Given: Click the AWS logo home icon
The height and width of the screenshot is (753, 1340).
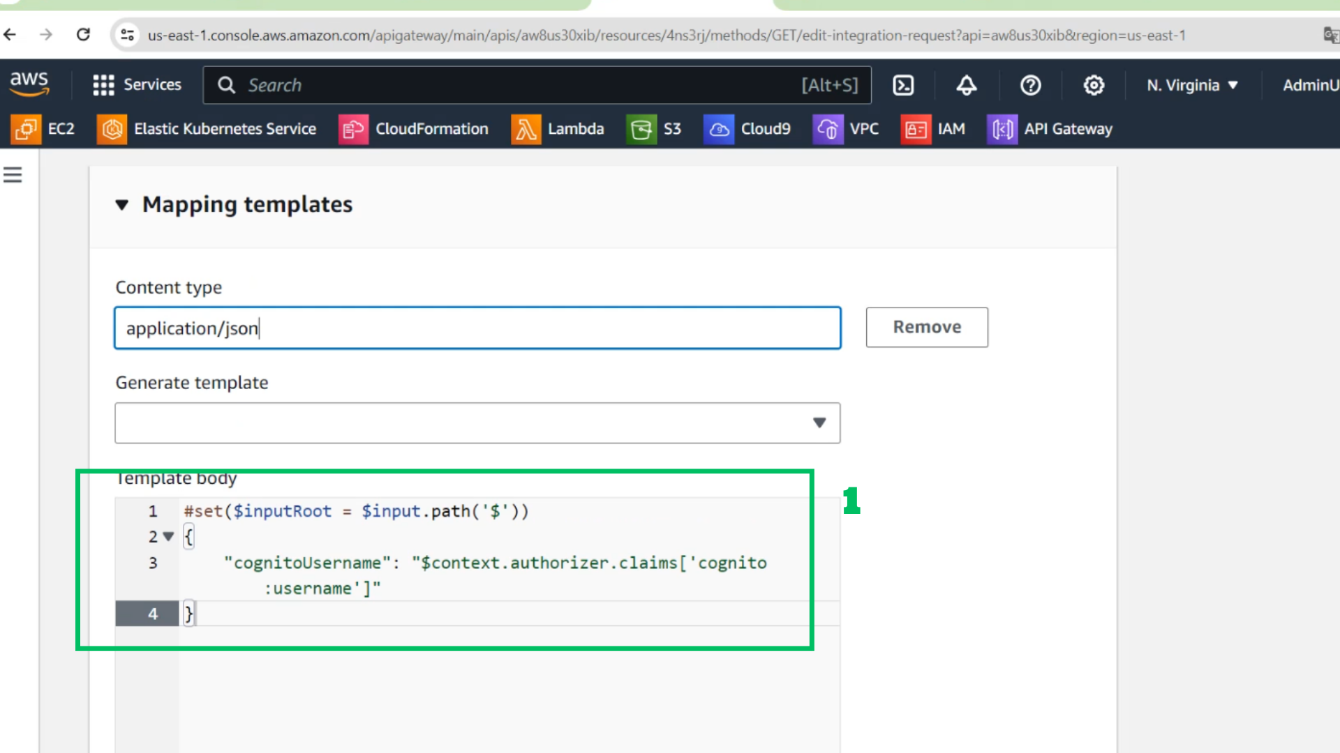Looking at the screenshot, I should point(29,84).
